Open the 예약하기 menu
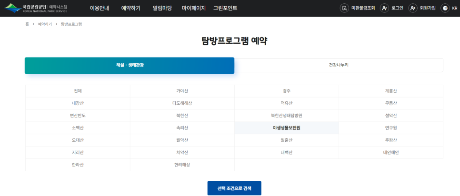The image size is (460, 196). coord(131,8)
